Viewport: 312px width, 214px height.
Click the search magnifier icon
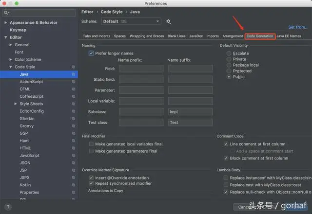[6, 13]
